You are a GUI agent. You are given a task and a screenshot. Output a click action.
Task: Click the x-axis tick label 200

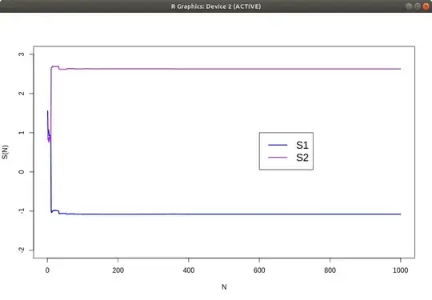click(x=118, y=270)
